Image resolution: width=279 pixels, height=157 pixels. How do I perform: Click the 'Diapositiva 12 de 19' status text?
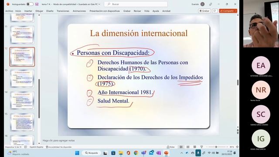13,147
